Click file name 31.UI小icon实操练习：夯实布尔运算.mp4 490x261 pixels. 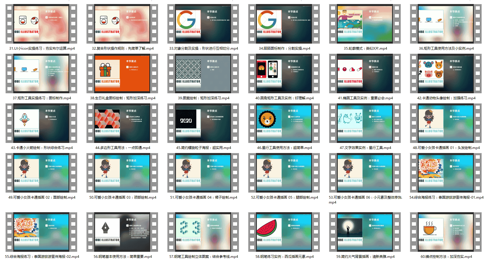(x=42, y=49)
